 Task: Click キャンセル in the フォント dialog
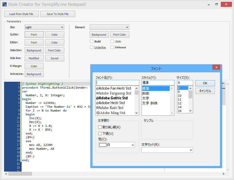tap(205, 91)
